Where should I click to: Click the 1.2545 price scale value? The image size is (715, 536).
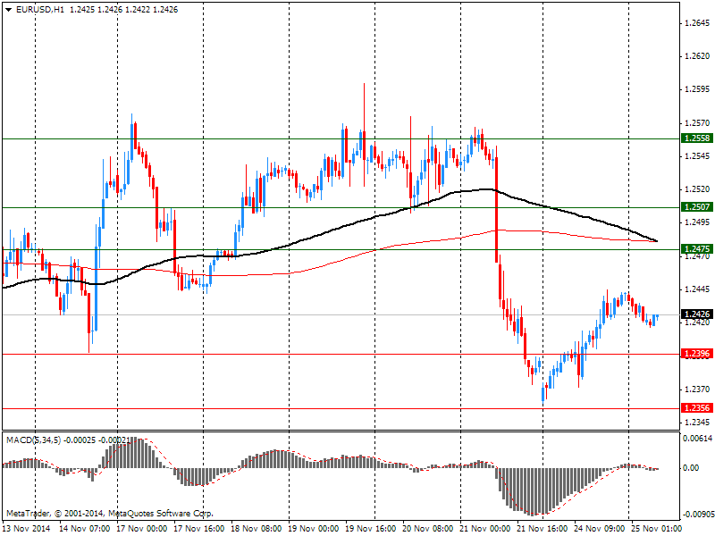tap(698, 156)
